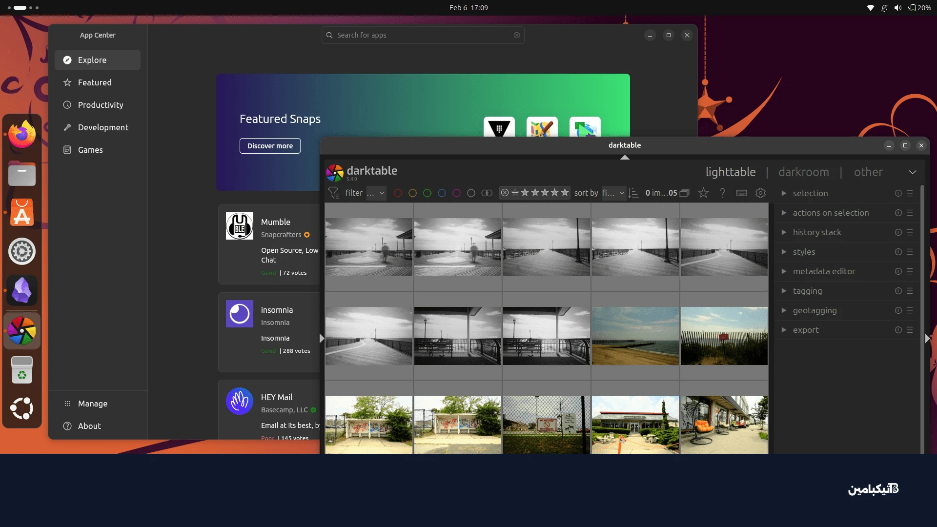Open the About section in App Center

89,426
